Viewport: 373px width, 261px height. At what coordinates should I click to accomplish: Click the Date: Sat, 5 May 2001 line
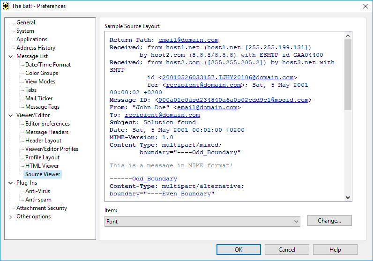(x=177, y=130)
